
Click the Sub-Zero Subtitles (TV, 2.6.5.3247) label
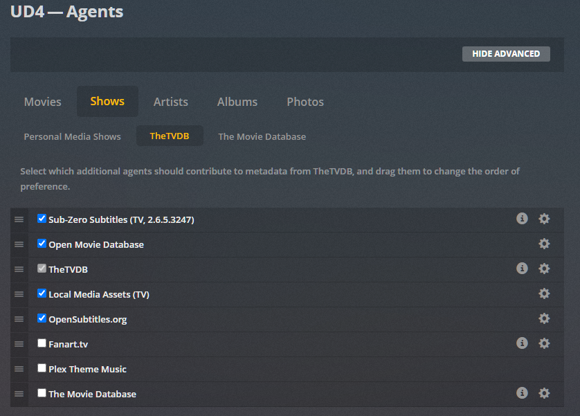[x=121, y=219]
